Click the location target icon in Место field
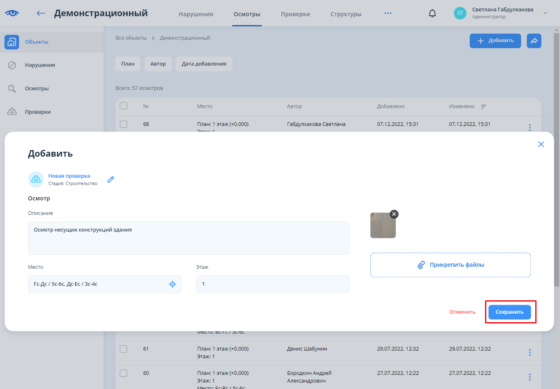The height and width of the screenshot is (389, 560). click(x=172, y=284)
